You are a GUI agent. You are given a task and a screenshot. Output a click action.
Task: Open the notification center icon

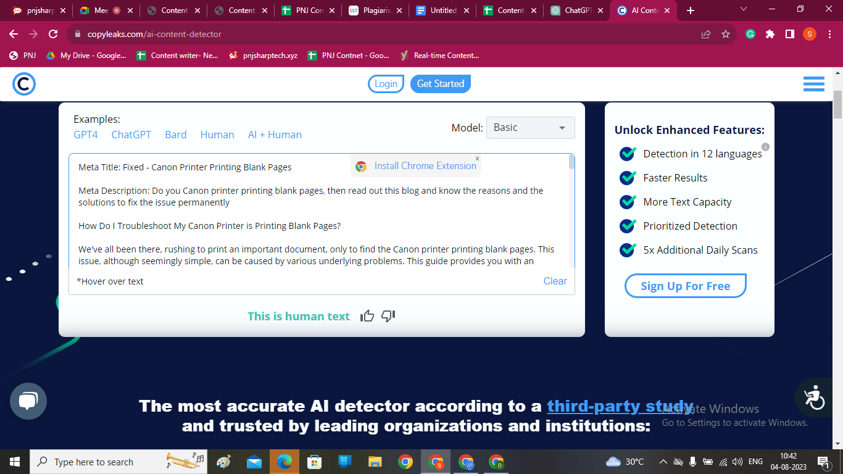point(823,462)
